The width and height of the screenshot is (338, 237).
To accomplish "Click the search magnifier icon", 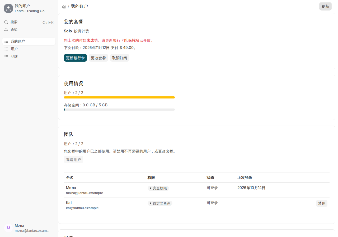I will click(6, 22).
